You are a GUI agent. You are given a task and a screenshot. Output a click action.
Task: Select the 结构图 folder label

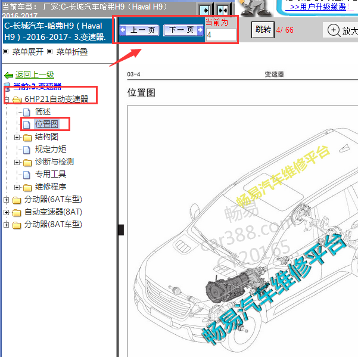(x=46, y=137)
